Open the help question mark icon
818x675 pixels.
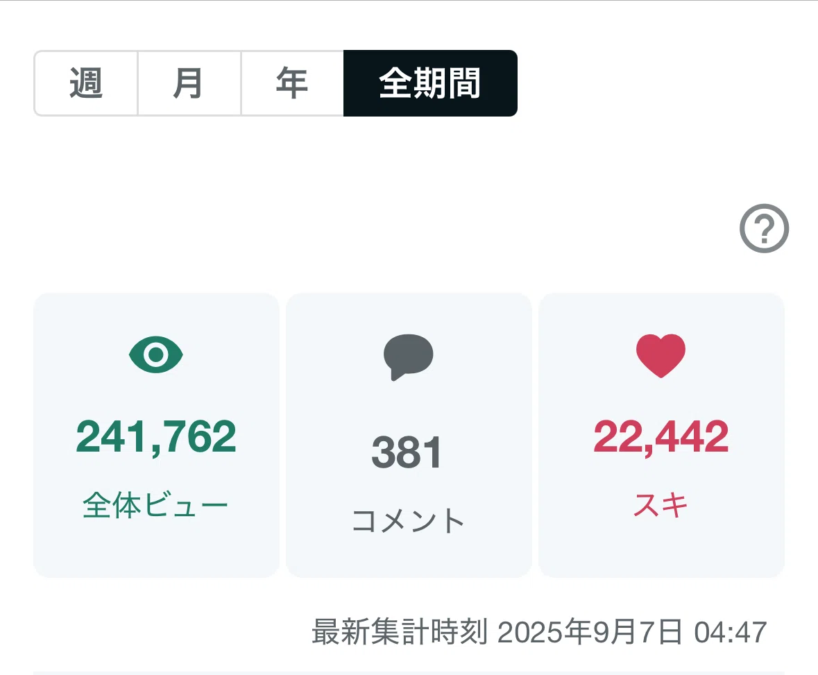765,228
